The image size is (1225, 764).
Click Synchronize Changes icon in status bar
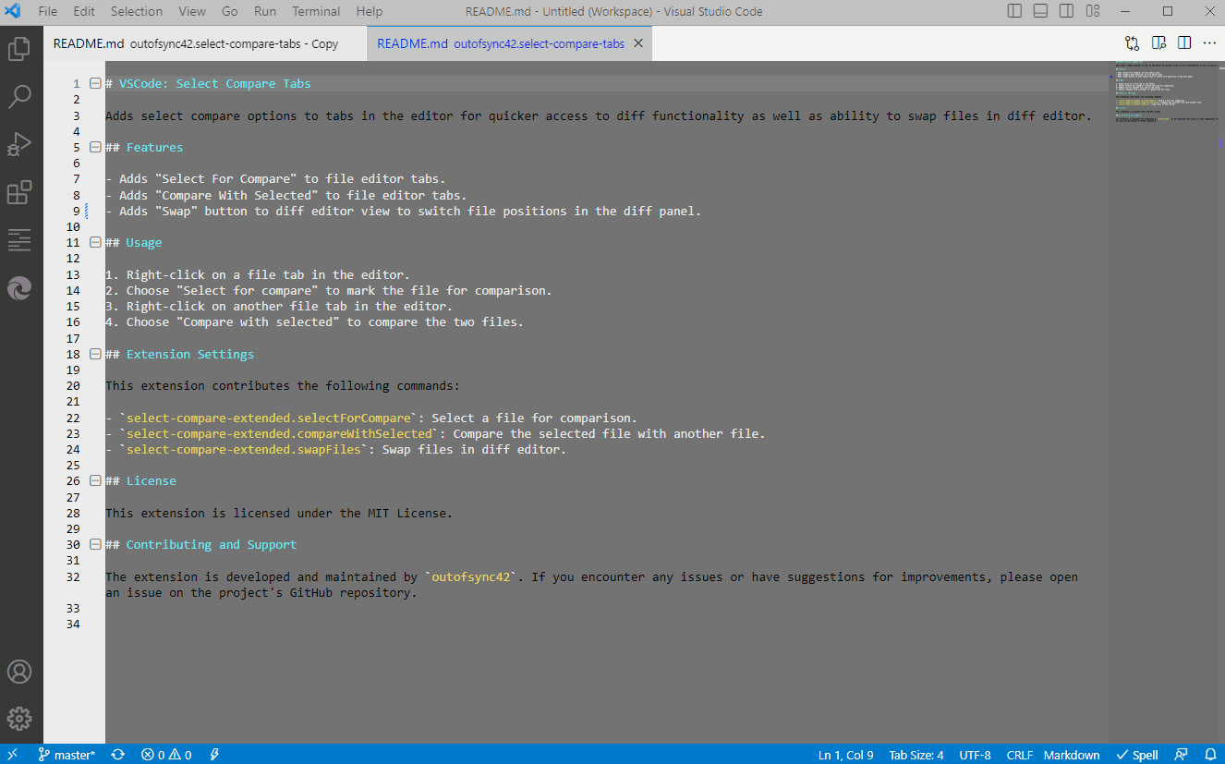coord(118,755)
